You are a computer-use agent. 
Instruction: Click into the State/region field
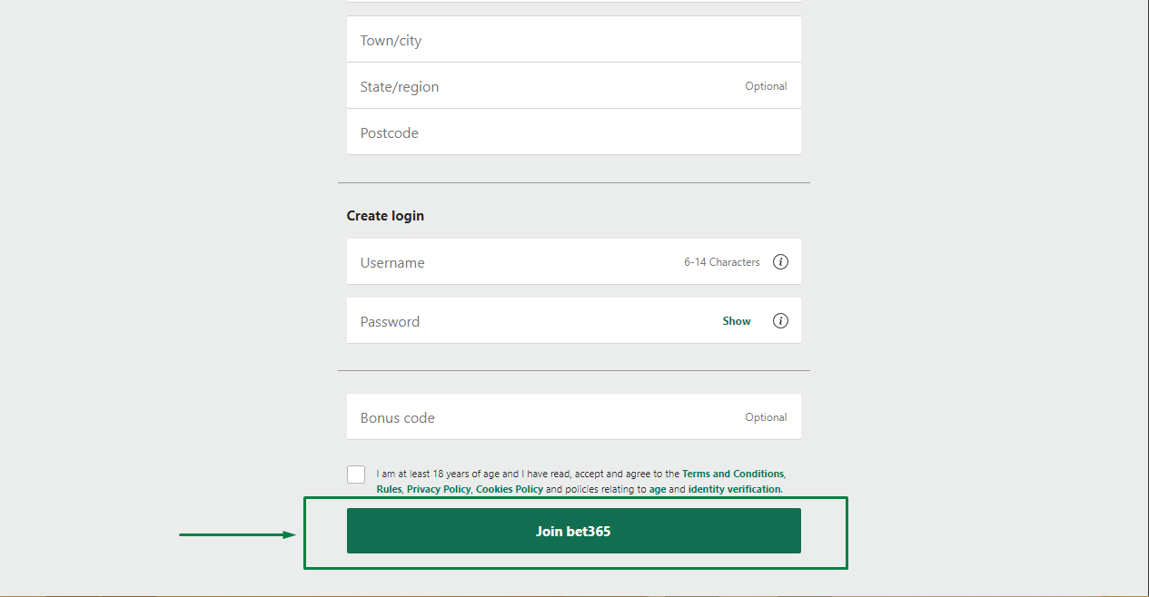click(545, 86)
